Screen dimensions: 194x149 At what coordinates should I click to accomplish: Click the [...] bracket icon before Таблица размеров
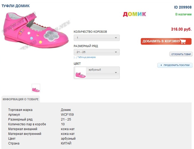click(x=75, y=57)
